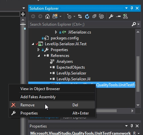Toggle Preview Selected Items icon
This screenshot has height=135, width=143.
pyautogui.click(x=118, y=17)
